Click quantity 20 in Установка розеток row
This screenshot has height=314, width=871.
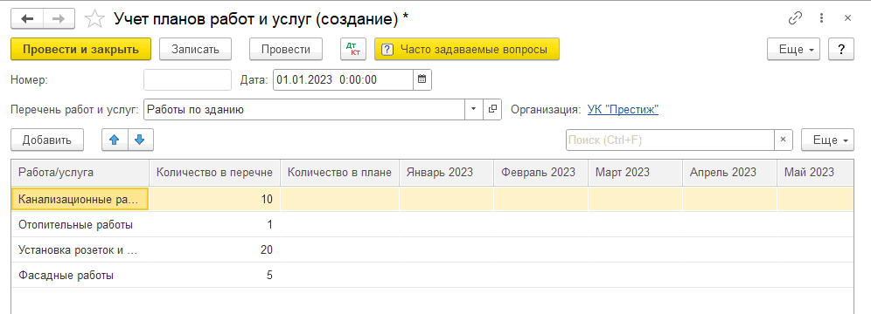pos(214,249)
